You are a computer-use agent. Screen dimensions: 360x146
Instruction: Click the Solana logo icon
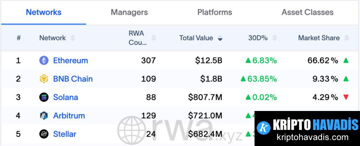point(44,97)
